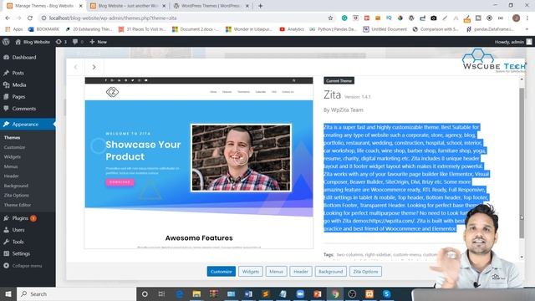This screenshot has width=535, height=301.
Task: Switch to Manage Themes browser tab
Action: [43, 6]
